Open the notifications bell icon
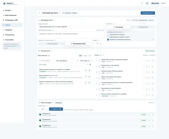The image size is (169, 139). (147, 3)
